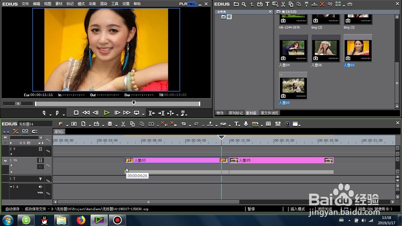Go up one folder level in bin

252,4
